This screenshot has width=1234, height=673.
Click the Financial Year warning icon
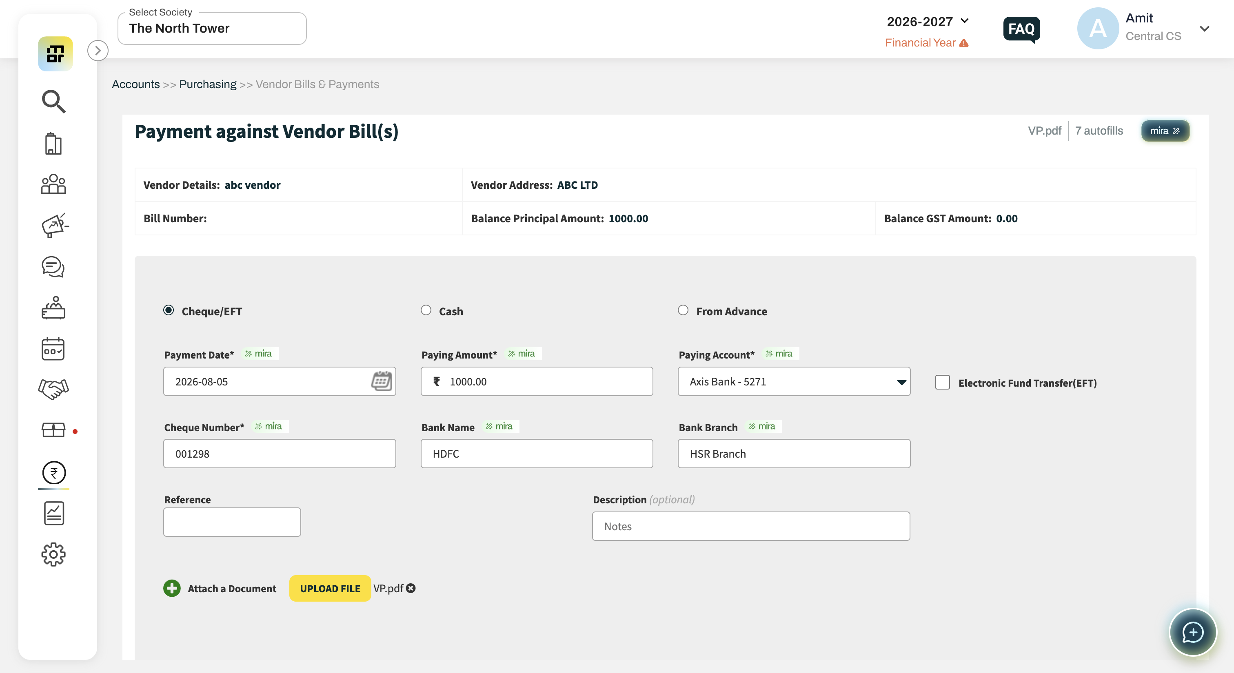click(964, 43)
